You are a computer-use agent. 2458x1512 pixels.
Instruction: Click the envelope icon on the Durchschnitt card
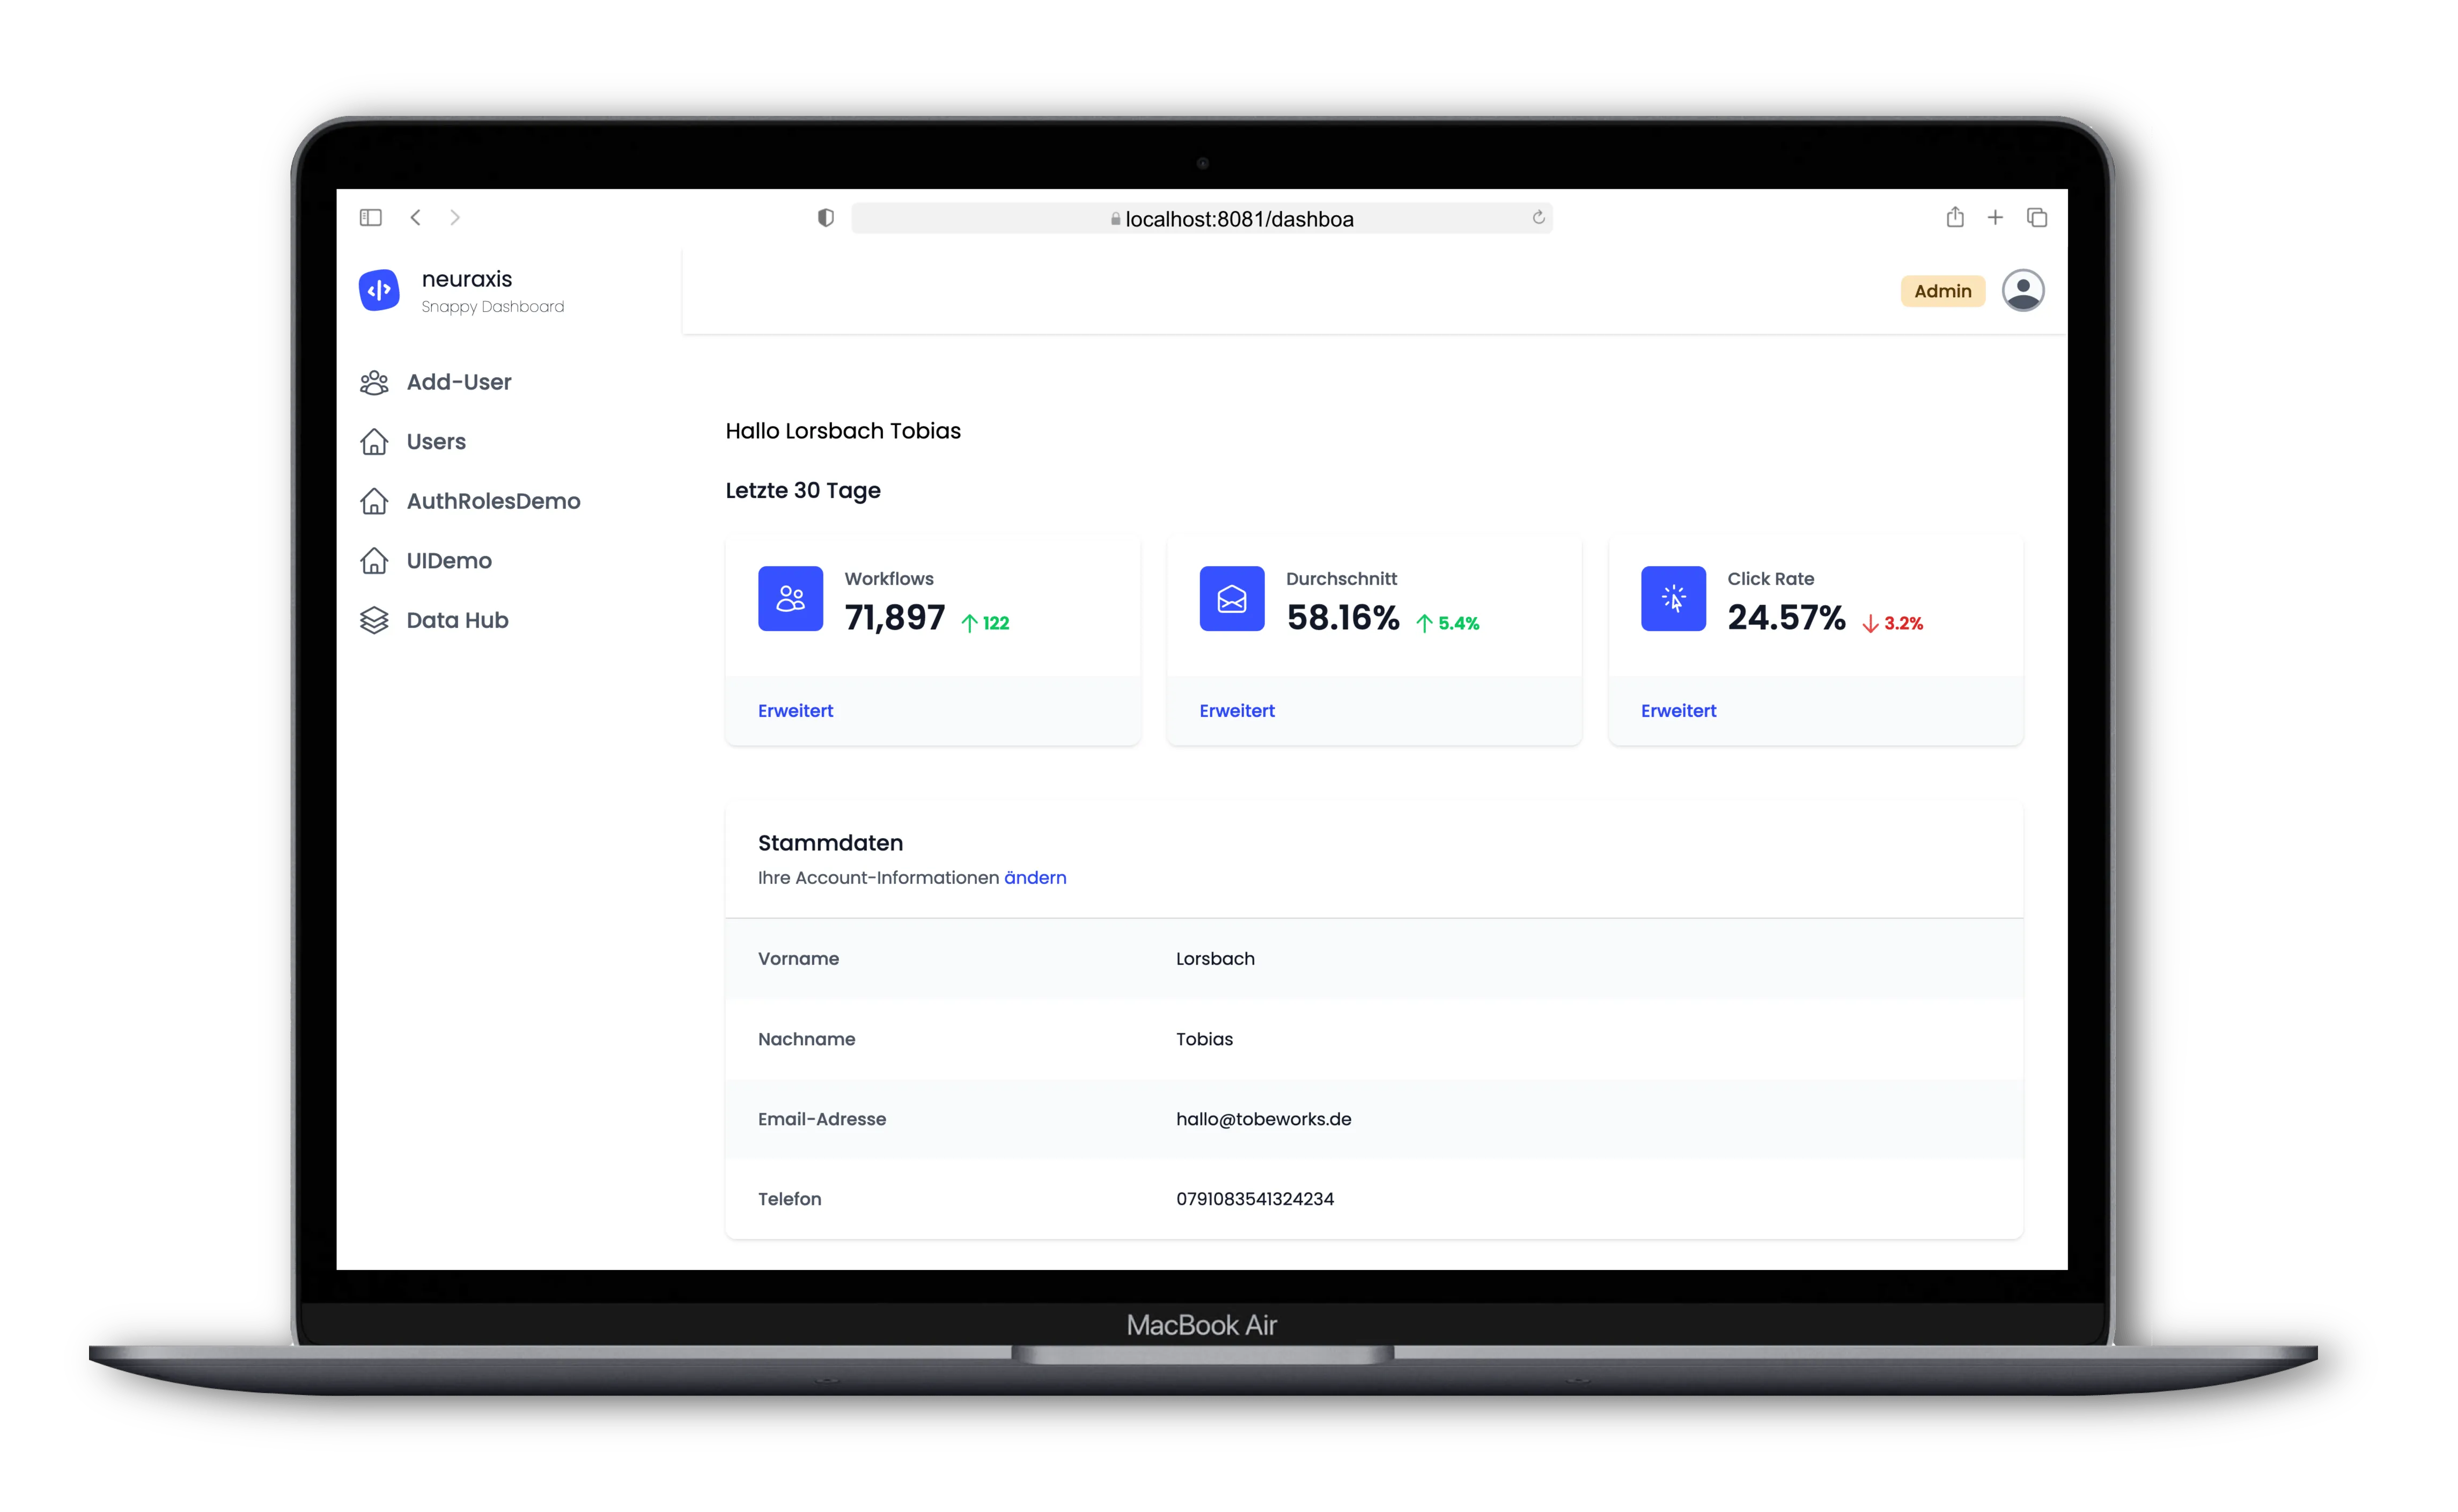[1232, 598]
